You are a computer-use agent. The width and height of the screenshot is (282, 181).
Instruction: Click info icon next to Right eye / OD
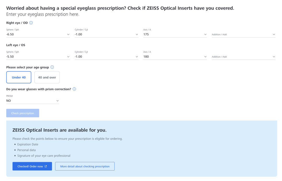point(31,23)
